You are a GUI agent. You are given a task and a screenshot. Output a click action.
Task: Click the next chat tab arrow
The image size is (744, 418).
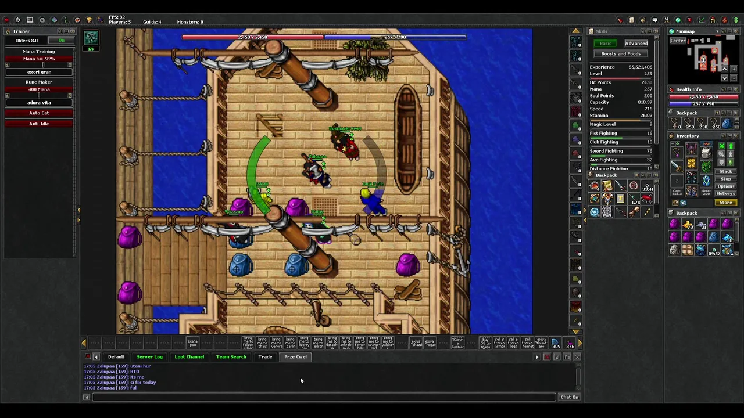[x=537, y=356]
